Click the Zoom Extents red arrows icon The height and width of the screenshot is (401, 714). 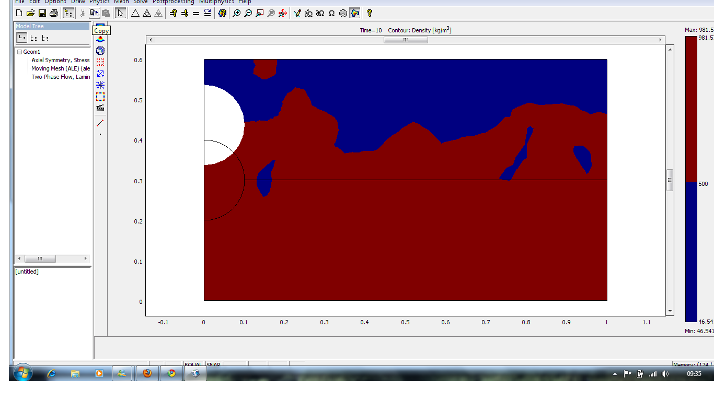point(283,13)
